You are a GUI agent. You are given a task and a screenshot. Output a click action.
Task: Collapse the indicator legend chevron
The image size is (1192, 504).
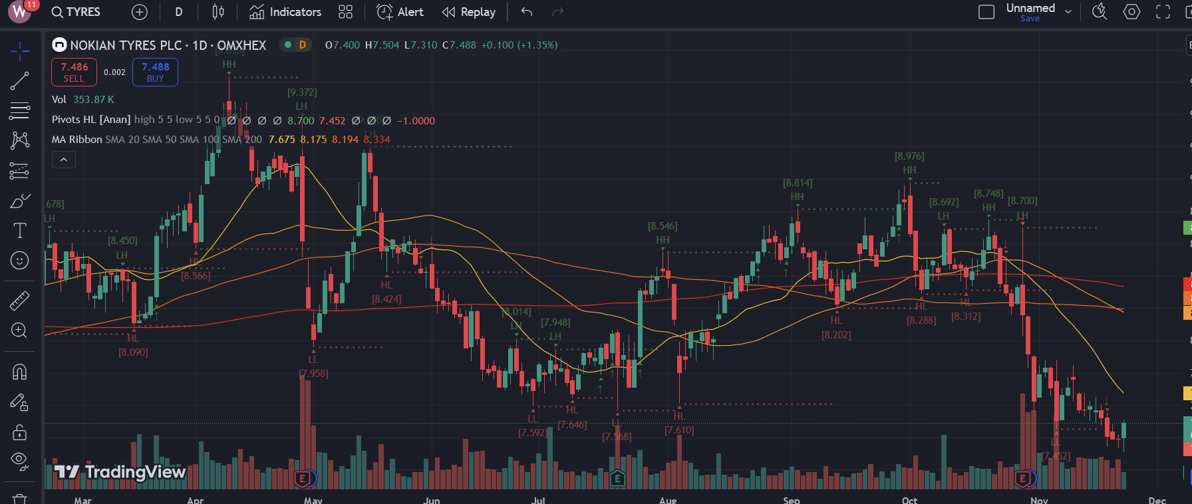(64, 160)
